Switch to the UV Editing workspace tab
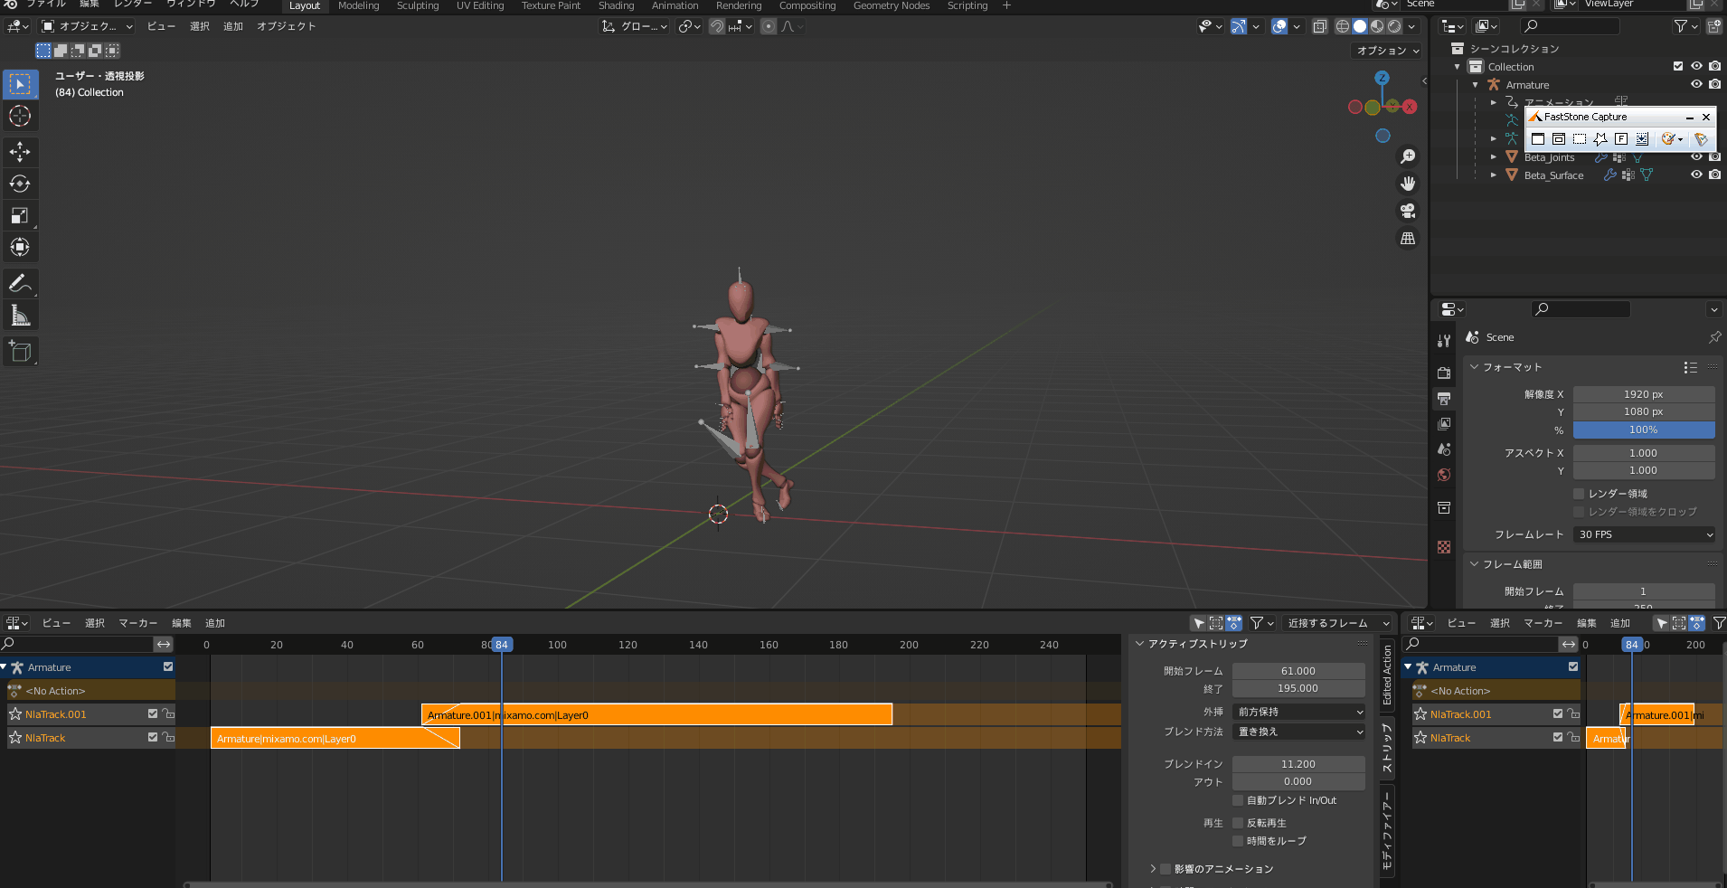Screen dimensions: 1727x888 tap(480, 5)
